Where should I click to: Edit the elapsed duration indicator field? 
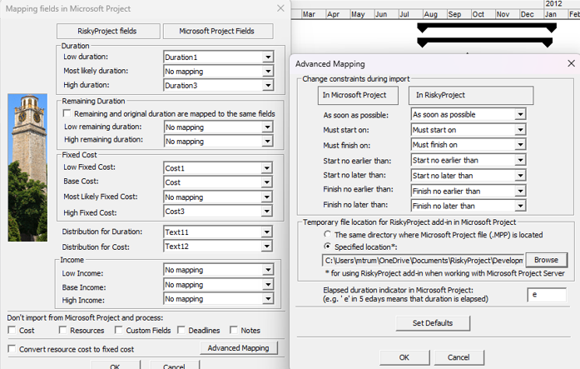tap(547, 295)
